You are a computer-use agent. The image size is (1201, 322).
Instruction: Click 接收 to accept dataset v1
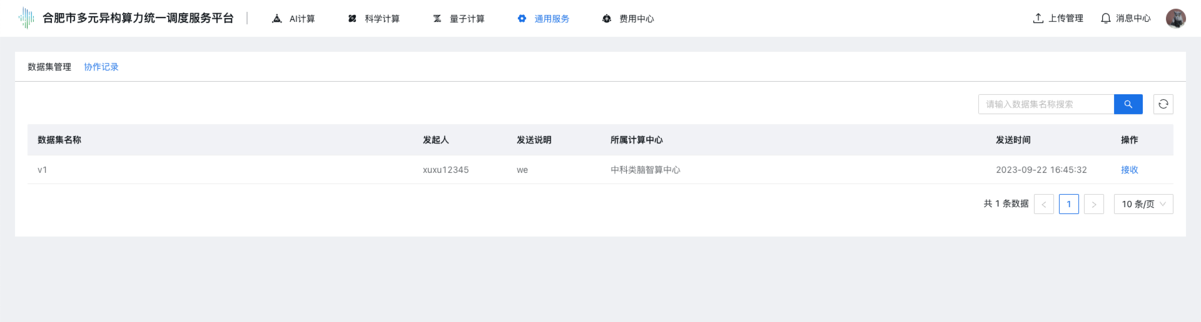tap(1129, 170)
